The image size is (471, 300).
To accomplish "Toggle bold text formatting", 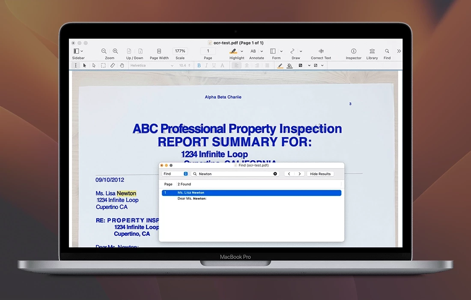I will [199, 66].
